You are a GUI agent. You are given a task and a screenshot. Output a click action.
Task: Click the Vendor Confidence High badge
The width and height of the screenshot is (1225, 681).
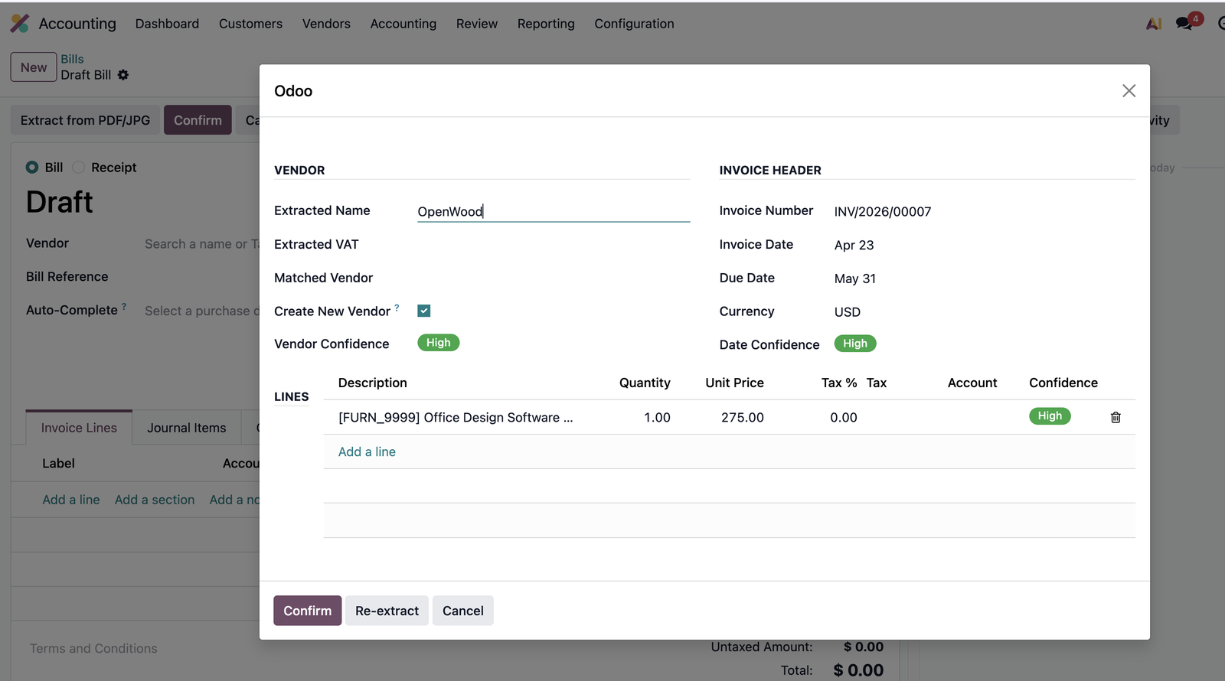(439, 343)
